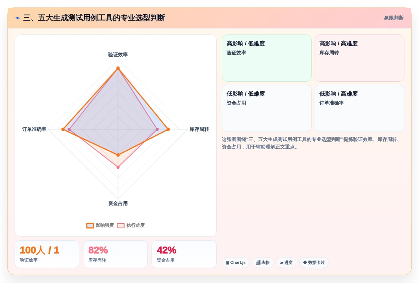The width and height of the screenshot is (419, 283).
Task: Click the 库存周转 radar axis label
Action: tap(199, 129)
